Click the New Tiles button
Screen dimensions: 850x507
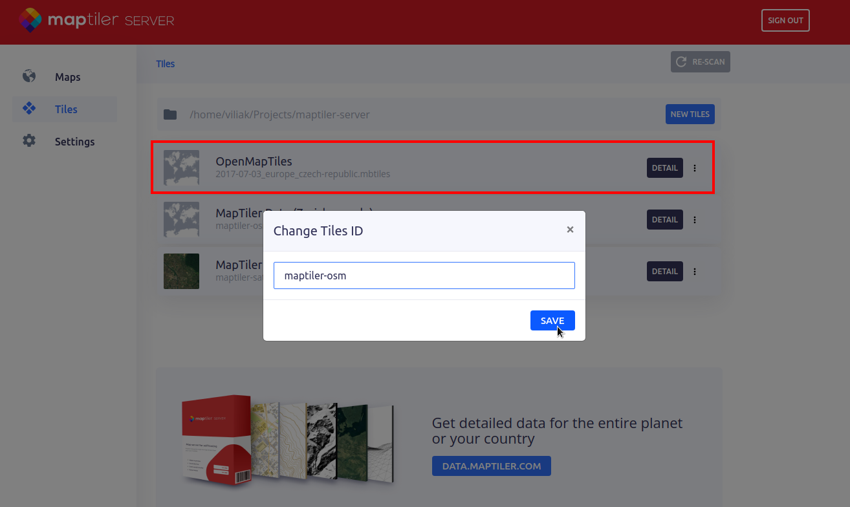click(x=690, y=114)
